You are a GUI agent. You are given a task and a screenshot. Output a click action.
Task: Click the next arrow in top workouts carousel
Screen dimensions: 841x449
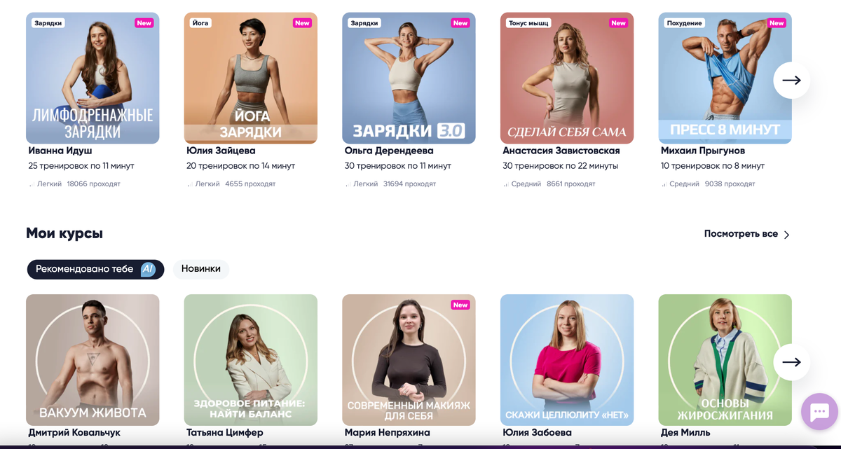click(792, 81)
